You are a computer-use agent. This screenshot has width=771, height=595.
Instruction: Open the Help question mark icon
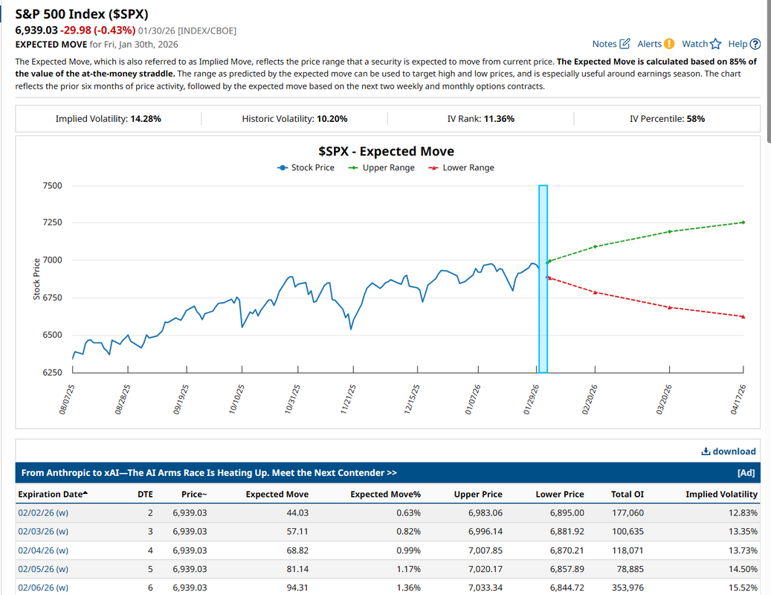point(755,44)
